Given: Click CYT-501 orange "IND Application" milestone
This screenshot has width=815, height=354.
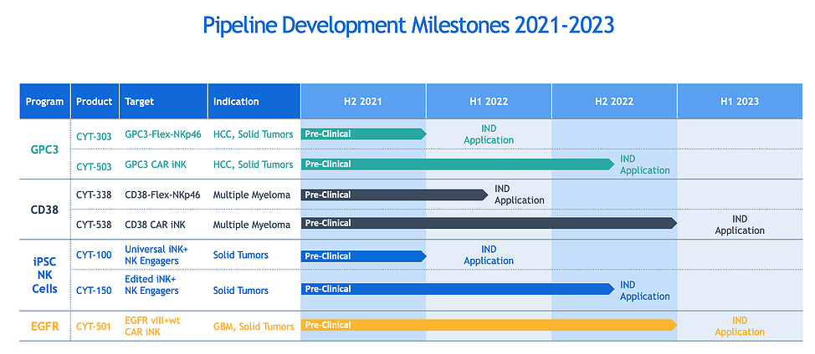Looking at the screenshot, I should coord(740,326).
